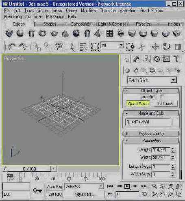This screenshot has width=185, height=201.
Task: Click the QuadPatch01 object name field
Action: point(149,122)
